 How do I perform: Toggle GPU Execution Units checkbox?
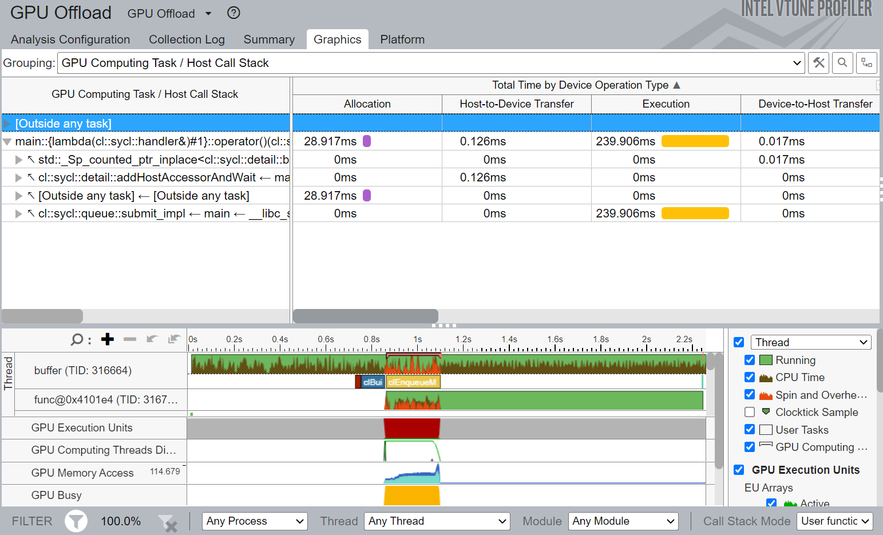pos(739,470)
